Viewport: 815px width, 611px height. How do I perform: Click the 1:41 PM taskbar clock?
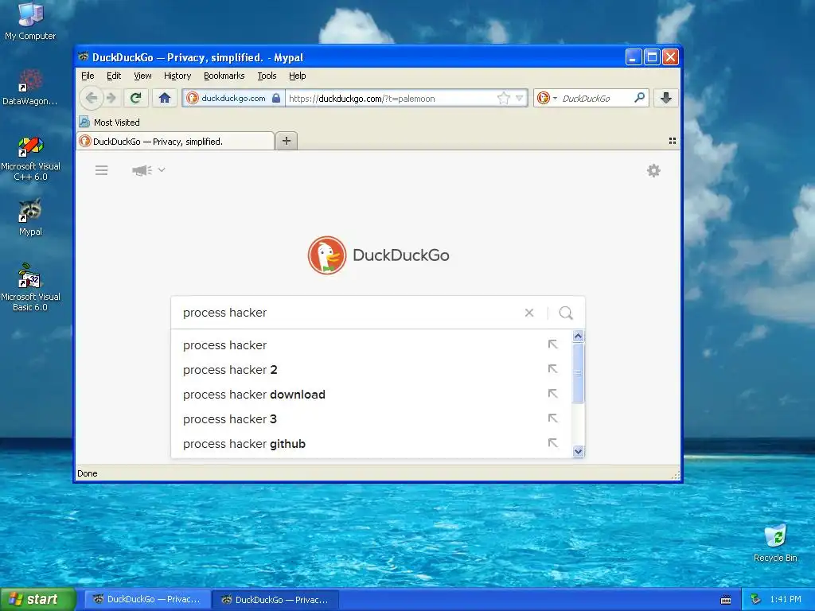(786, 599)
